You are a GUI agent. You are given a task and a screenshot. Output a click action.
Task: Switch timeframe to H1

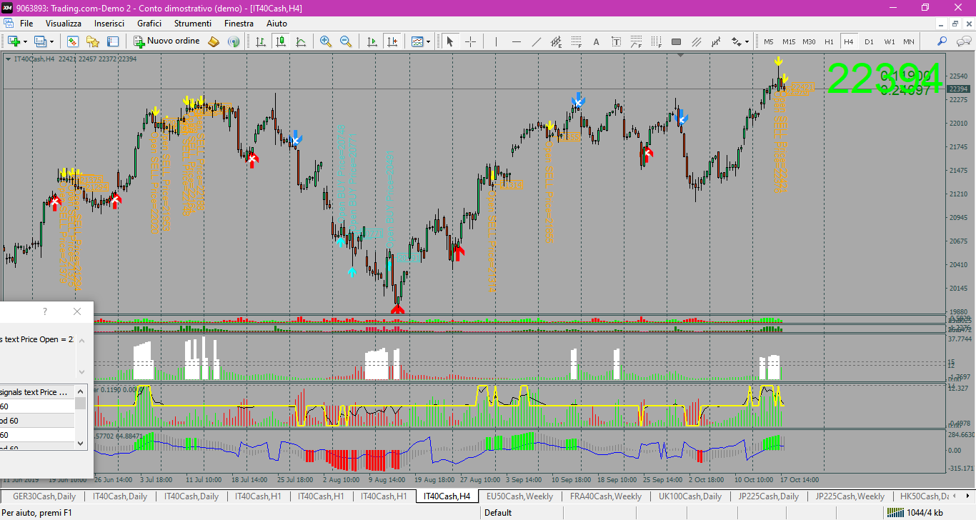[829, 41]
